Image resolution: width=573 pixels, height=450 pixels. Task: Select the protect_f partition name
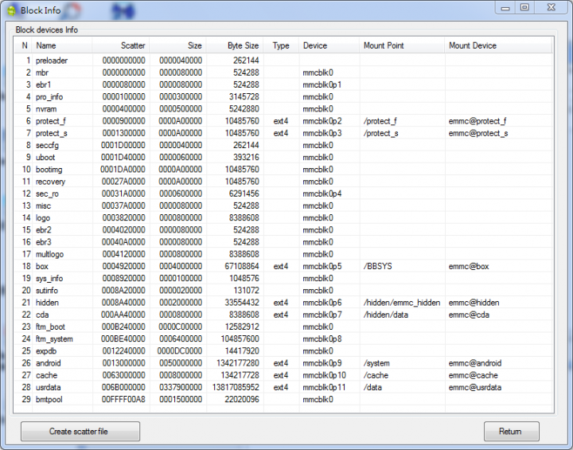pyautogui.click(x=51, y=121)
